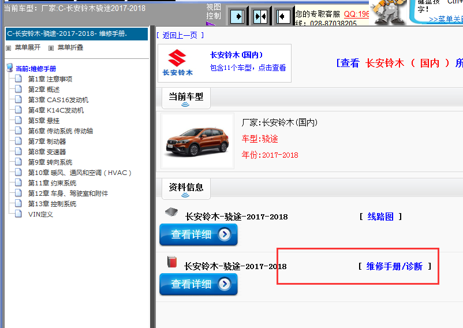Click the view control center-split arrows icon
This screenshot has width=463, height=328.
tap(260, 17)
